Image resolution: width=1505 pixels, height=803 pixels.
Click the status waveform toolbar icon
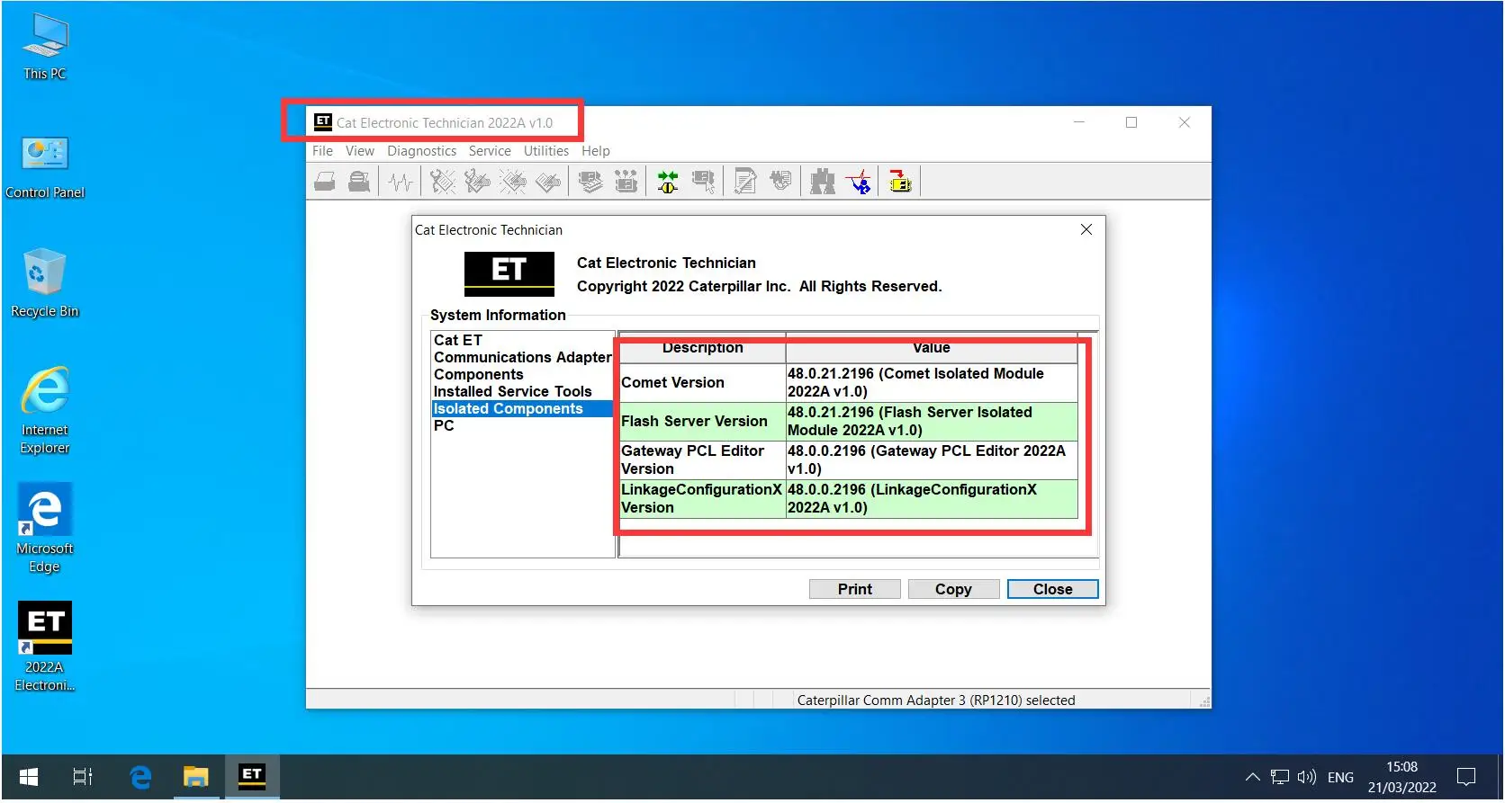click(401, 183)
